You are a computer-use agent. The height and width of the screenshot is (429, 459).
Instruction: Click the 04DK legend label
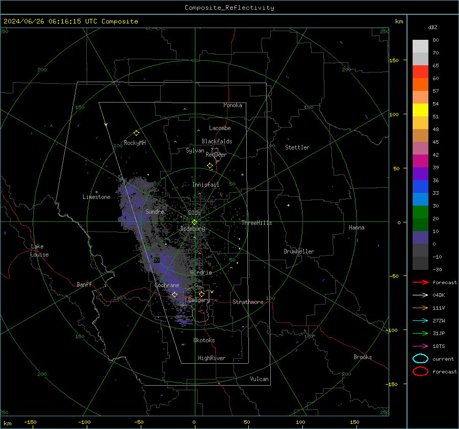439,295
